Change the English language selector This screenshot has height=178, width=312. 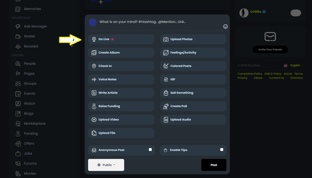(292, 65)
